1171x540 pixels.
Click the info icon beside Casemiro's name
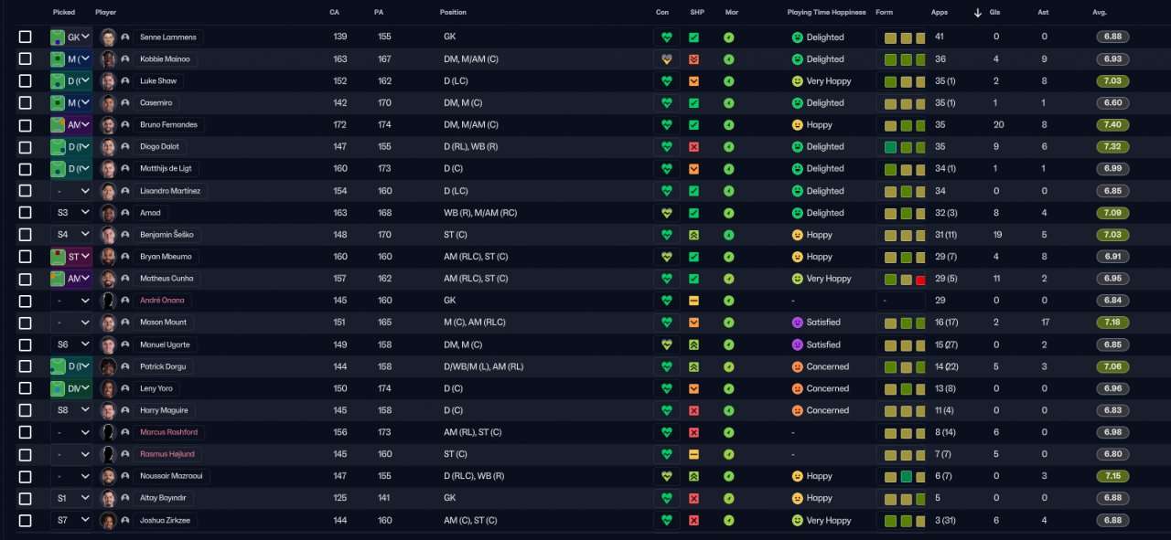point(124,103)
